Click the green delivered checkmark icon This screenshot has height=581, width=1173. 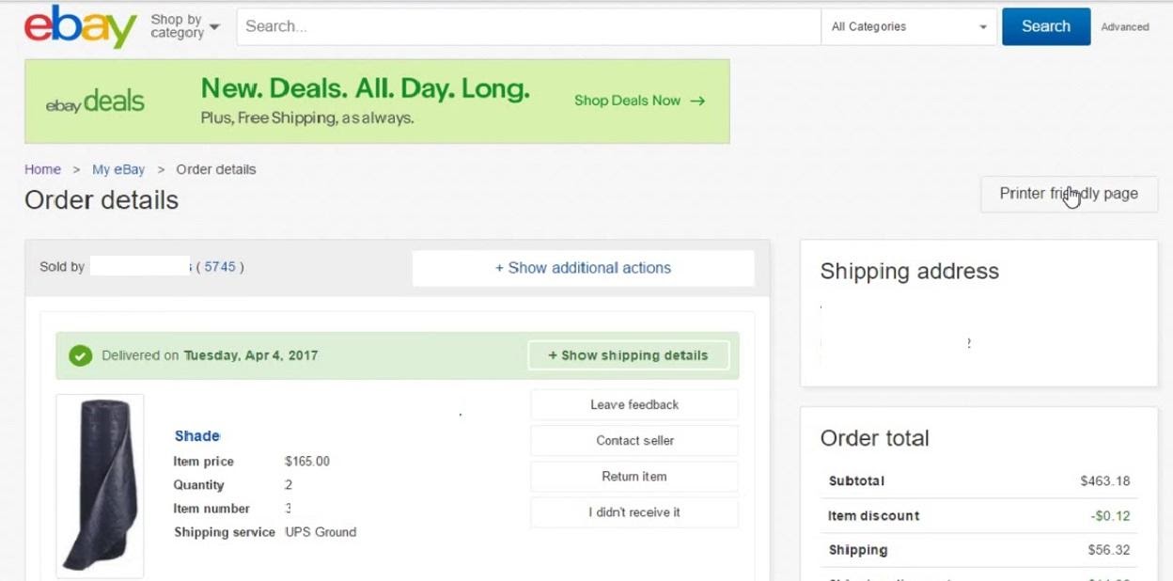(x=81, y=355)
